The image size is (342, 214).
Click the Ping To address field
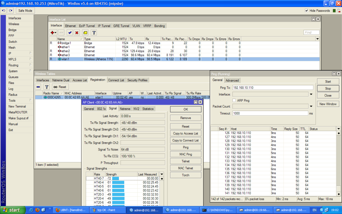[273, 88]
